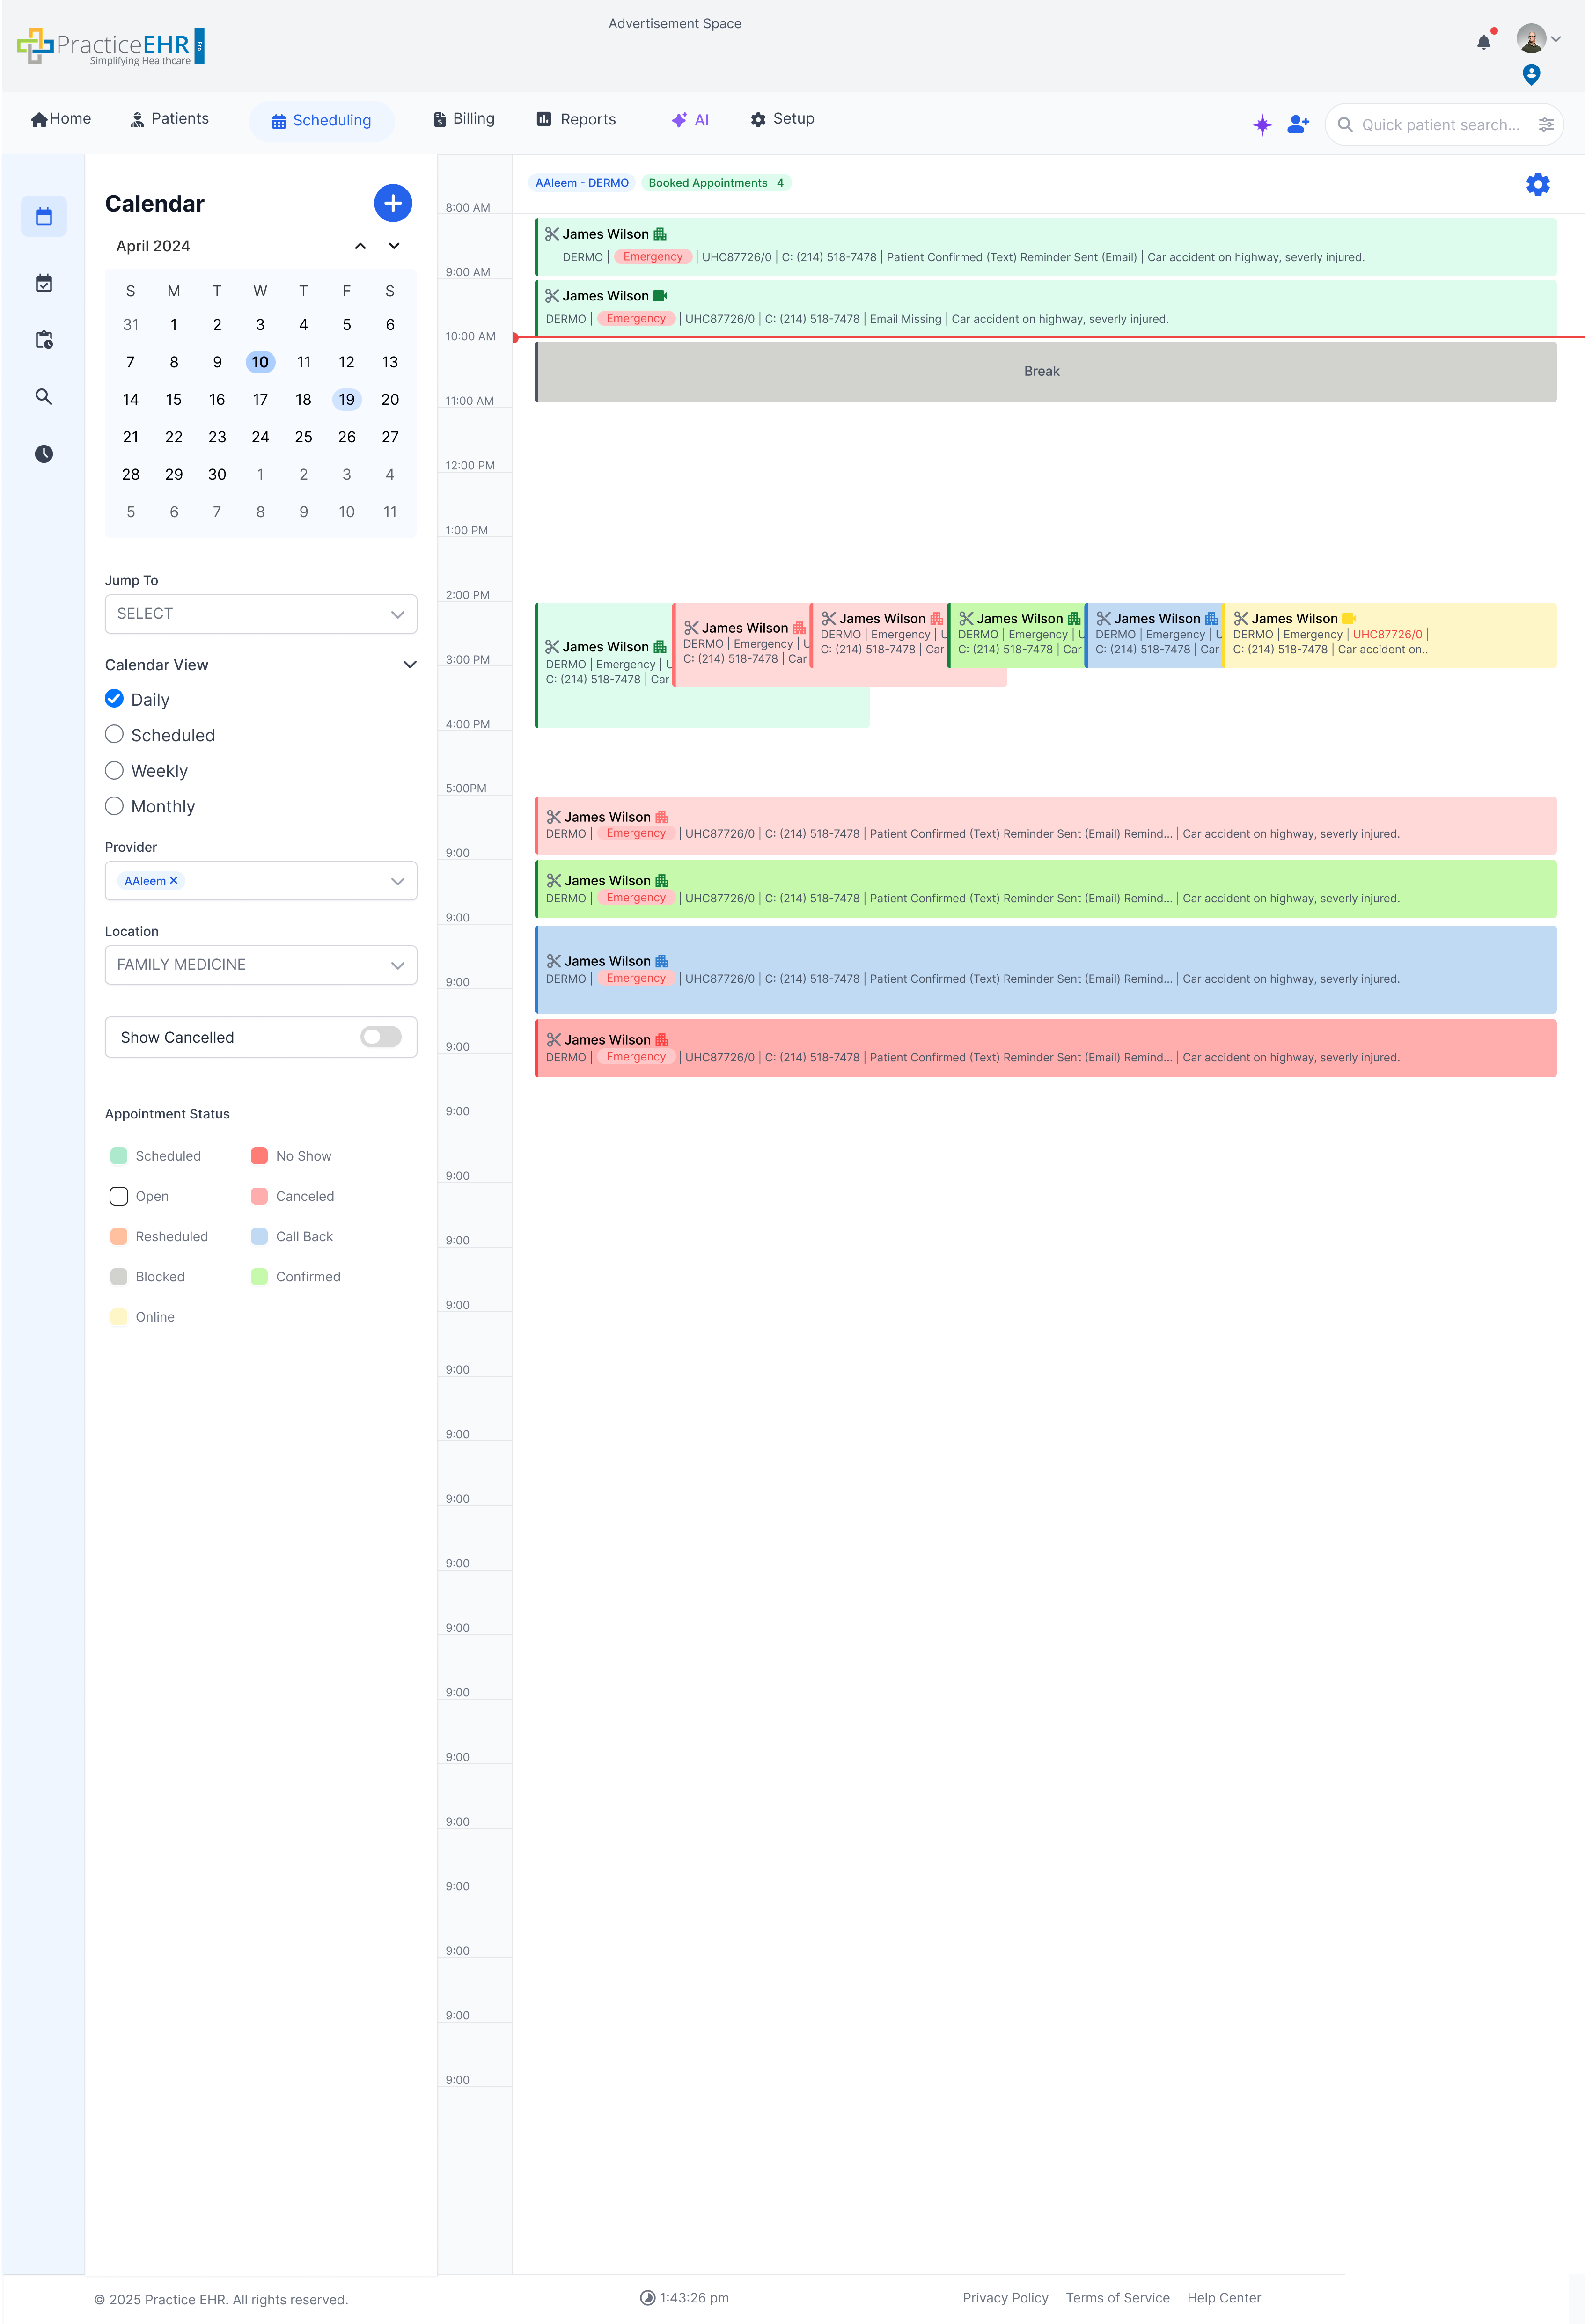Click the No Show status color swatch

(x=259, y=1156)
